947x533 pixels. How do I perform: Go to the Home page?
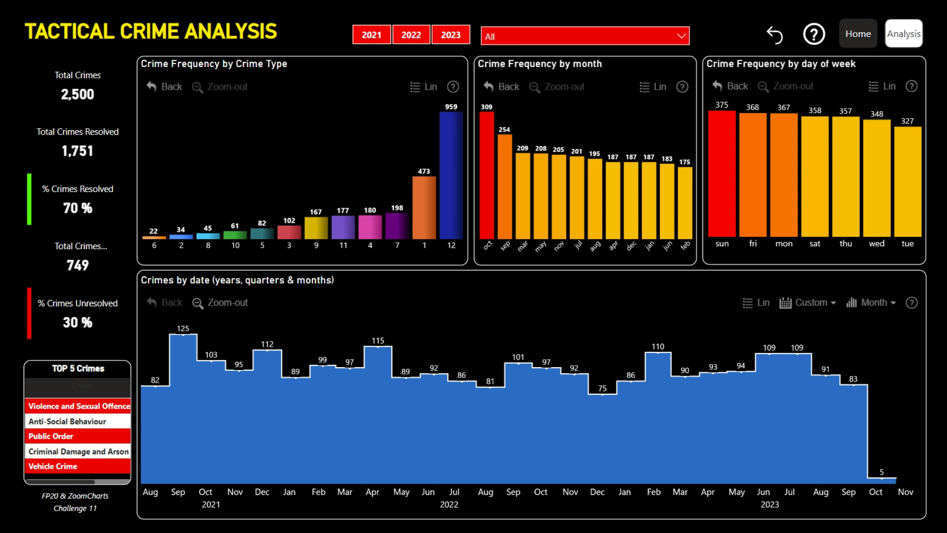(858, 34)
